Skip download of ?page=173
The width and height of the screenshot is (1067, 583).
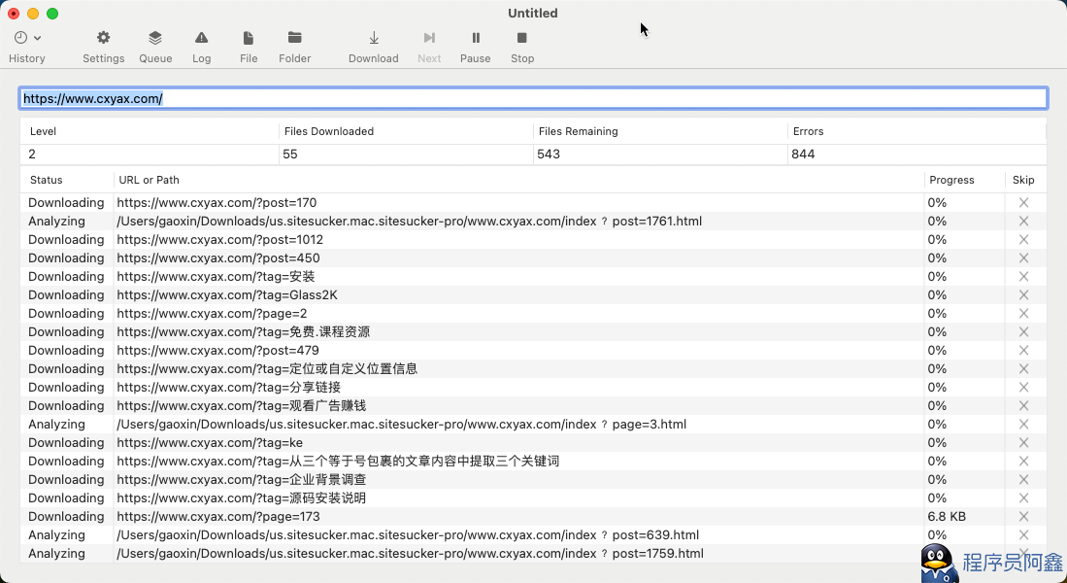point(1022,516)
